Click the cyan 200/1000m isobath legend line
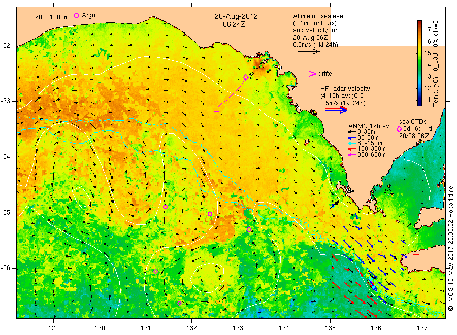 pyautogui.click(x=42, y=22)
